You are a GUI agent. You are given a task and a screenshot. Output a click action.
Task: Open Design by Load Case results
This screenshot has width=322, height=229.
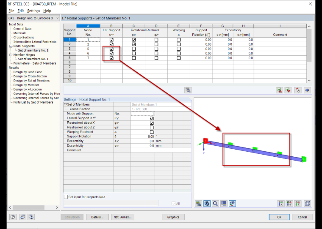[28, 72]
